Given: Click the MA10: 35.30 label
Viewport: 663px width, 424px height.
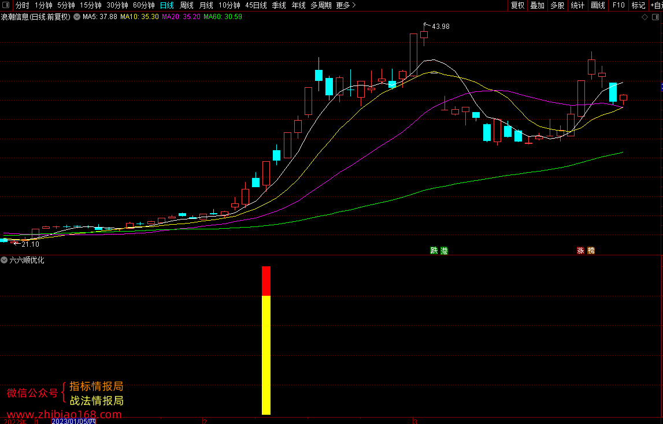Looking at the screenshot, I should pos(139,17).
